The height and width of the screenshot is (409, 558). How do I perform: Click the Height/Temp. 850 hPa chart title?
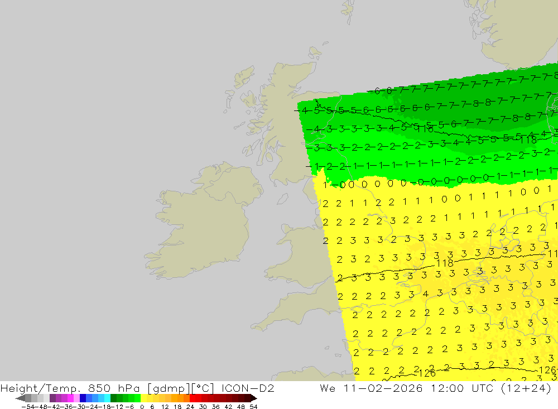pyautogui.click(x=70, y=388)
